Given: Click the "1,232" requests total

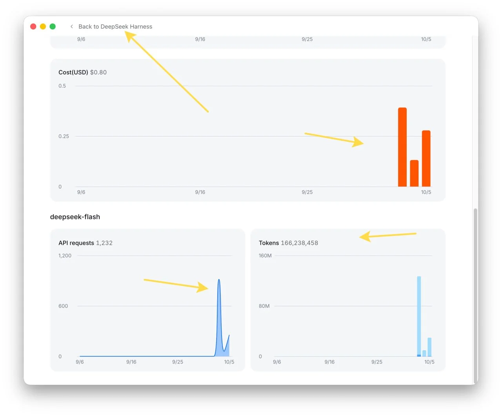Looking at the screenshot, I should click(104, 243).
